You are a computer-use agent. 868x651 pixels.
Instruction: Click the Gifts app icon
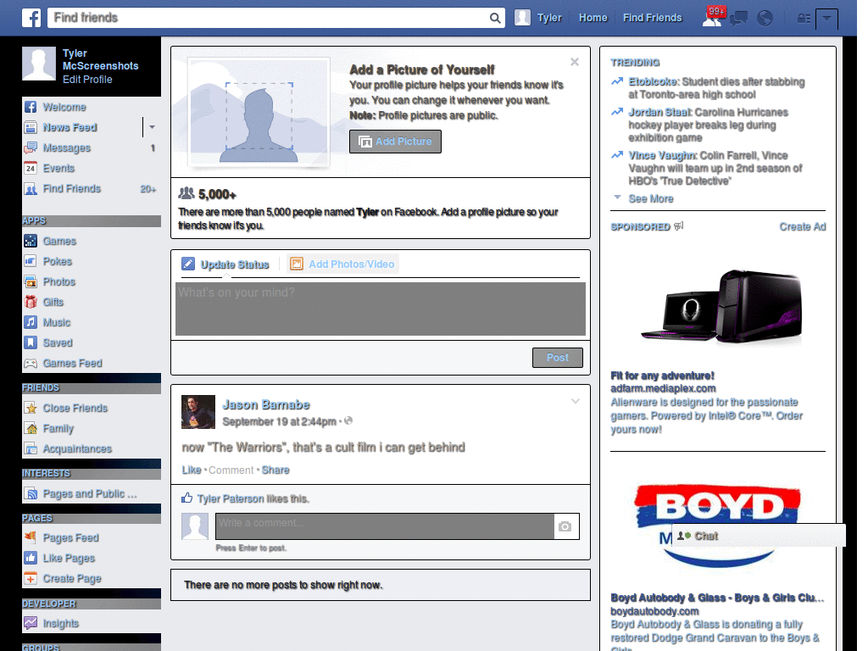click(31, 303)
